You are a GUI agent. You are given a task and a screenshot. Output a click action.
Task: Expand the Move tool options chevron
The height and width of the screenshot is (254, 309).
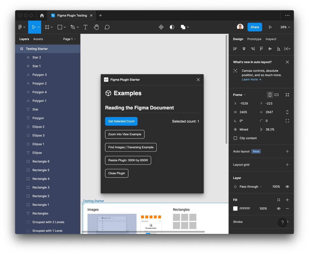pos(39,27)
